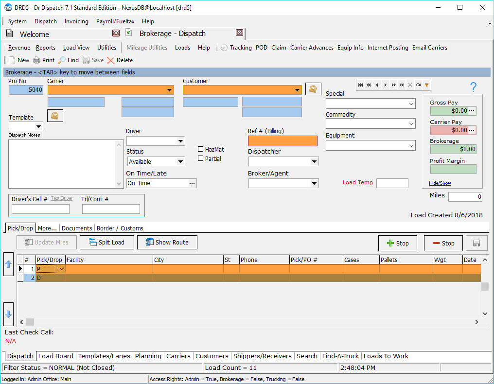The width and height of the screenshot is (494, 384).
Task: Open the Template dropdown
Action: pyautogui.click(x=38, y=127)
